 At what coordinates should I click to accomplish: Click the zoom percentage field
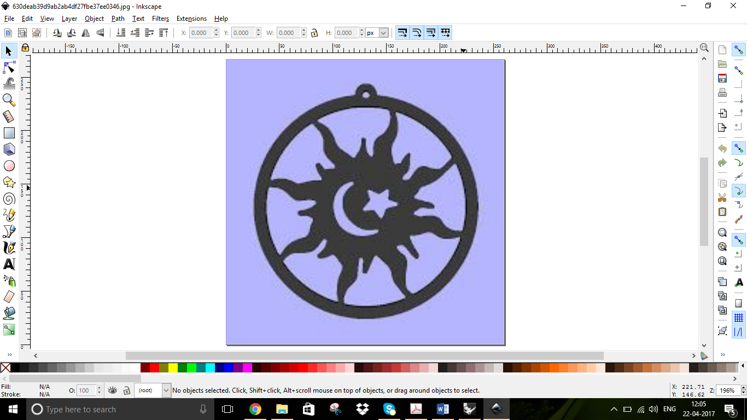[727, 390]
